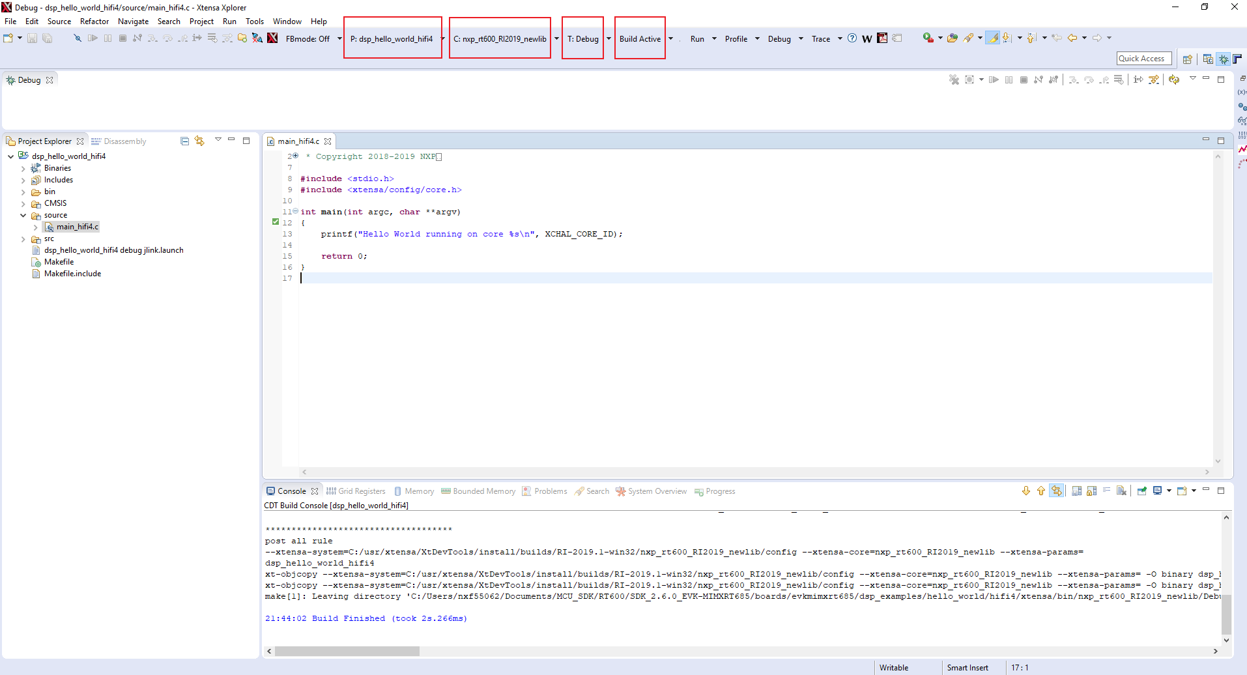Collapse the dsp_hello_world_hifi4 project node
This screenshot has height=675, width=1247.
(11, 156)
